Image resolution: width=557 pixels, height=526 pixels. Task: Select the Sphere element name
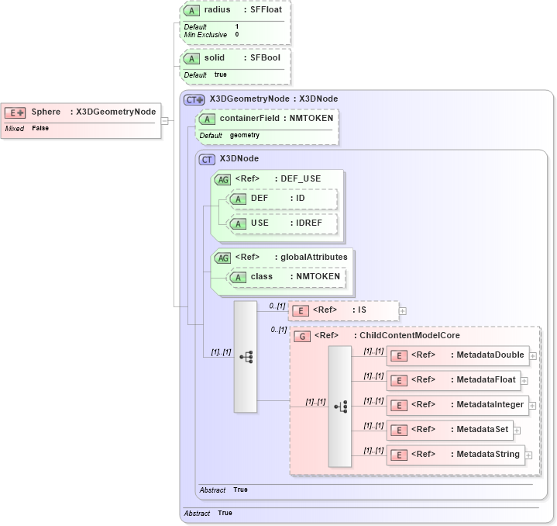click(46, 112)
